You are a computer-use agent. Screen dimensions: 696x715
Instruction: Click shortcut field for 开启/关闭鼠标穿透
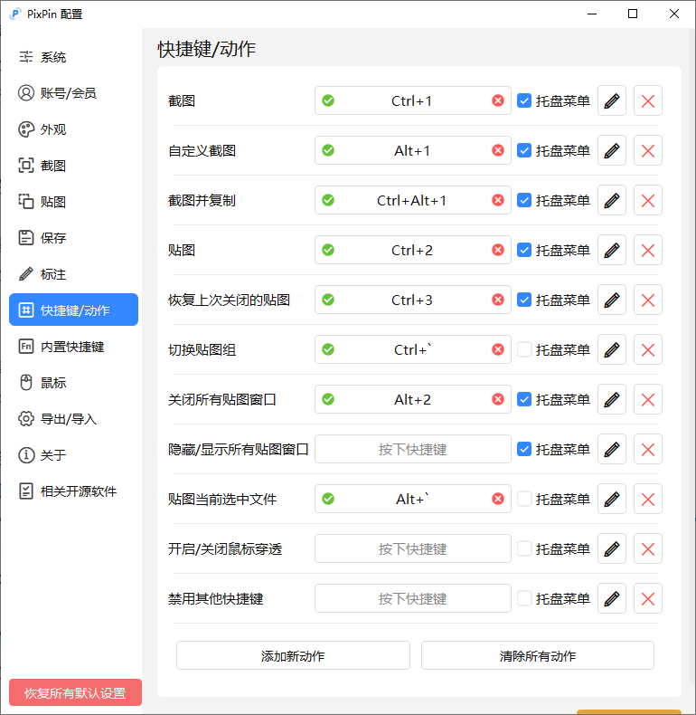pos(413,548)
